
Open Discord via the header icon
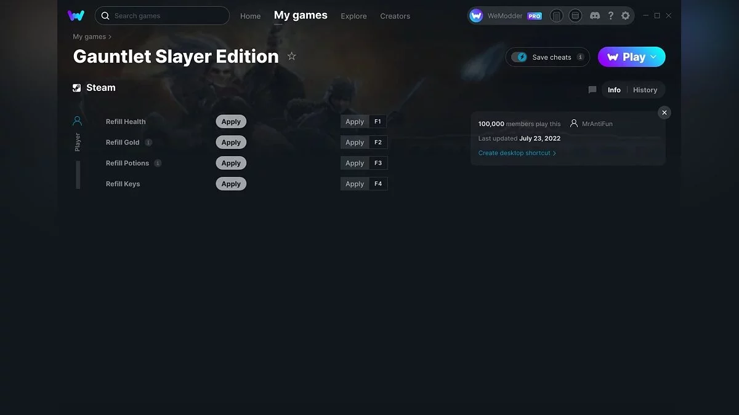point(594,16)
